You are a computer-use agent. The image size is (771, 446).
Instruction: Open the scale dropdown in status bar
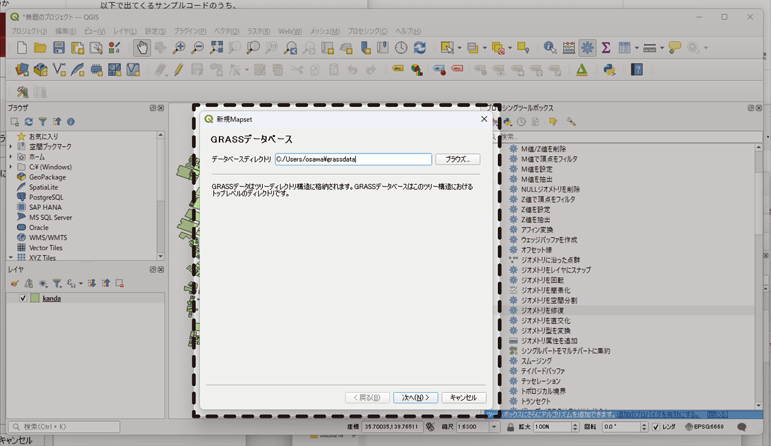click(494, 427)
